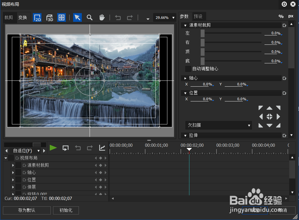The width and height of the screenshot is (299, 220).
Task: Align position to bottom-left corner arrow
Action: (261, 125)
